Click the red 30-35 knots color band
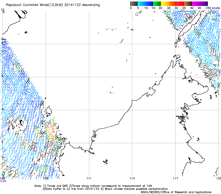The image size is (221, 194). click(x=180, y=4)
